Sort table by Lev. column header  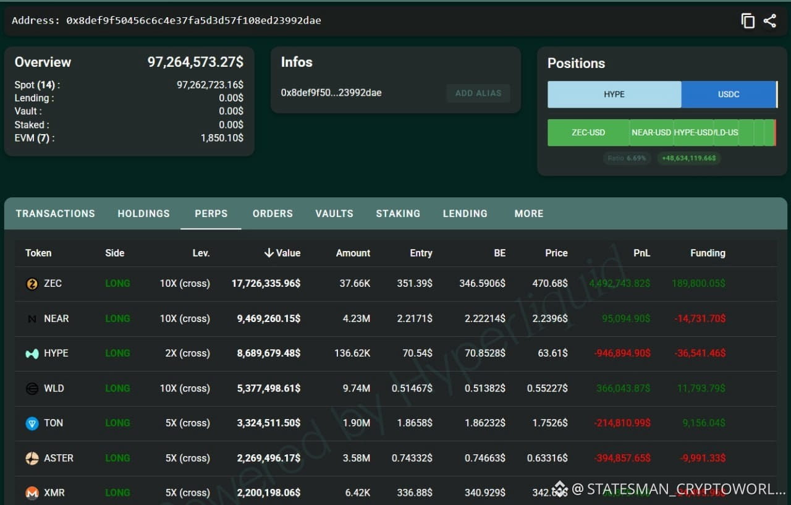[201, 253]
